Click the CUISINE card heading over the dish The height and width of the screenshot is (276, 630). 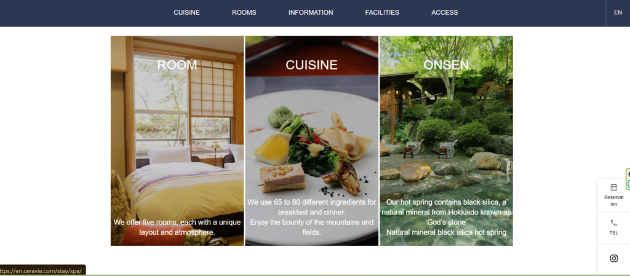click(311, 65)
